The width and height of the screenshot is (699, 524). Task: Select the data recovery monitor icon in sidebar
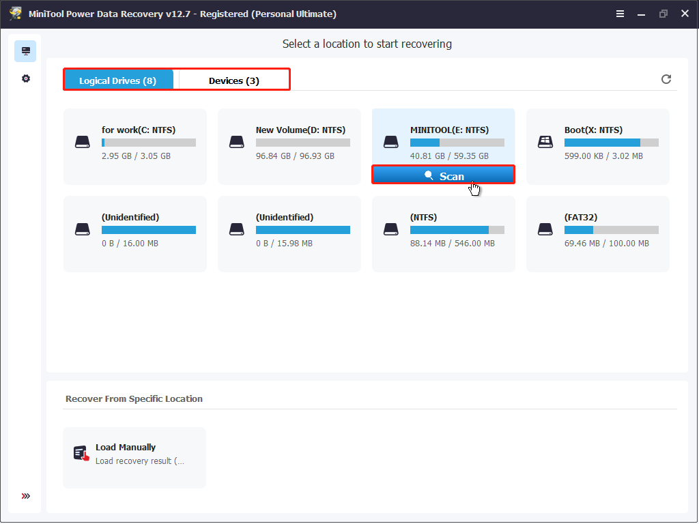pyautogui.click(x=25, y=50)
